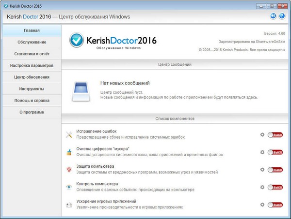Open the Обслуживание section
The height and width of the screenshot is (219, 291).
[32, 42]
